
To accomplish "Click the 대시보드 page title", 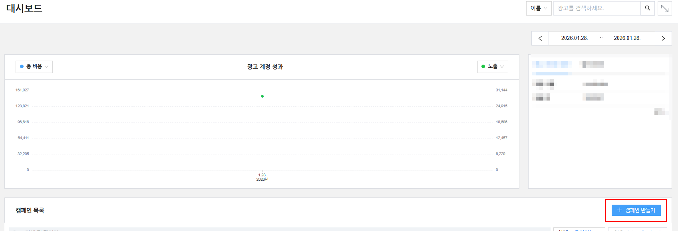I will point(24,8).
